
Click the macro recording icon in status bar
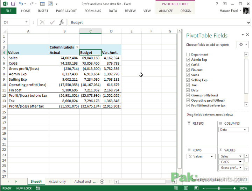[38, 188]
